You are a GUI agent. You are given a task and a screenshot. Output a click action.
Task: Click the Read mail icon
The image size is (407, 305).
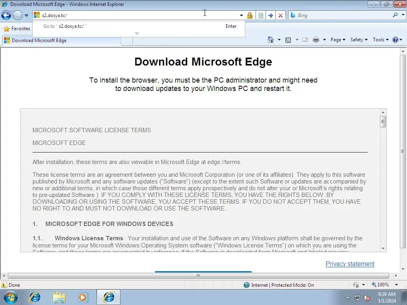tap(305, 40)
